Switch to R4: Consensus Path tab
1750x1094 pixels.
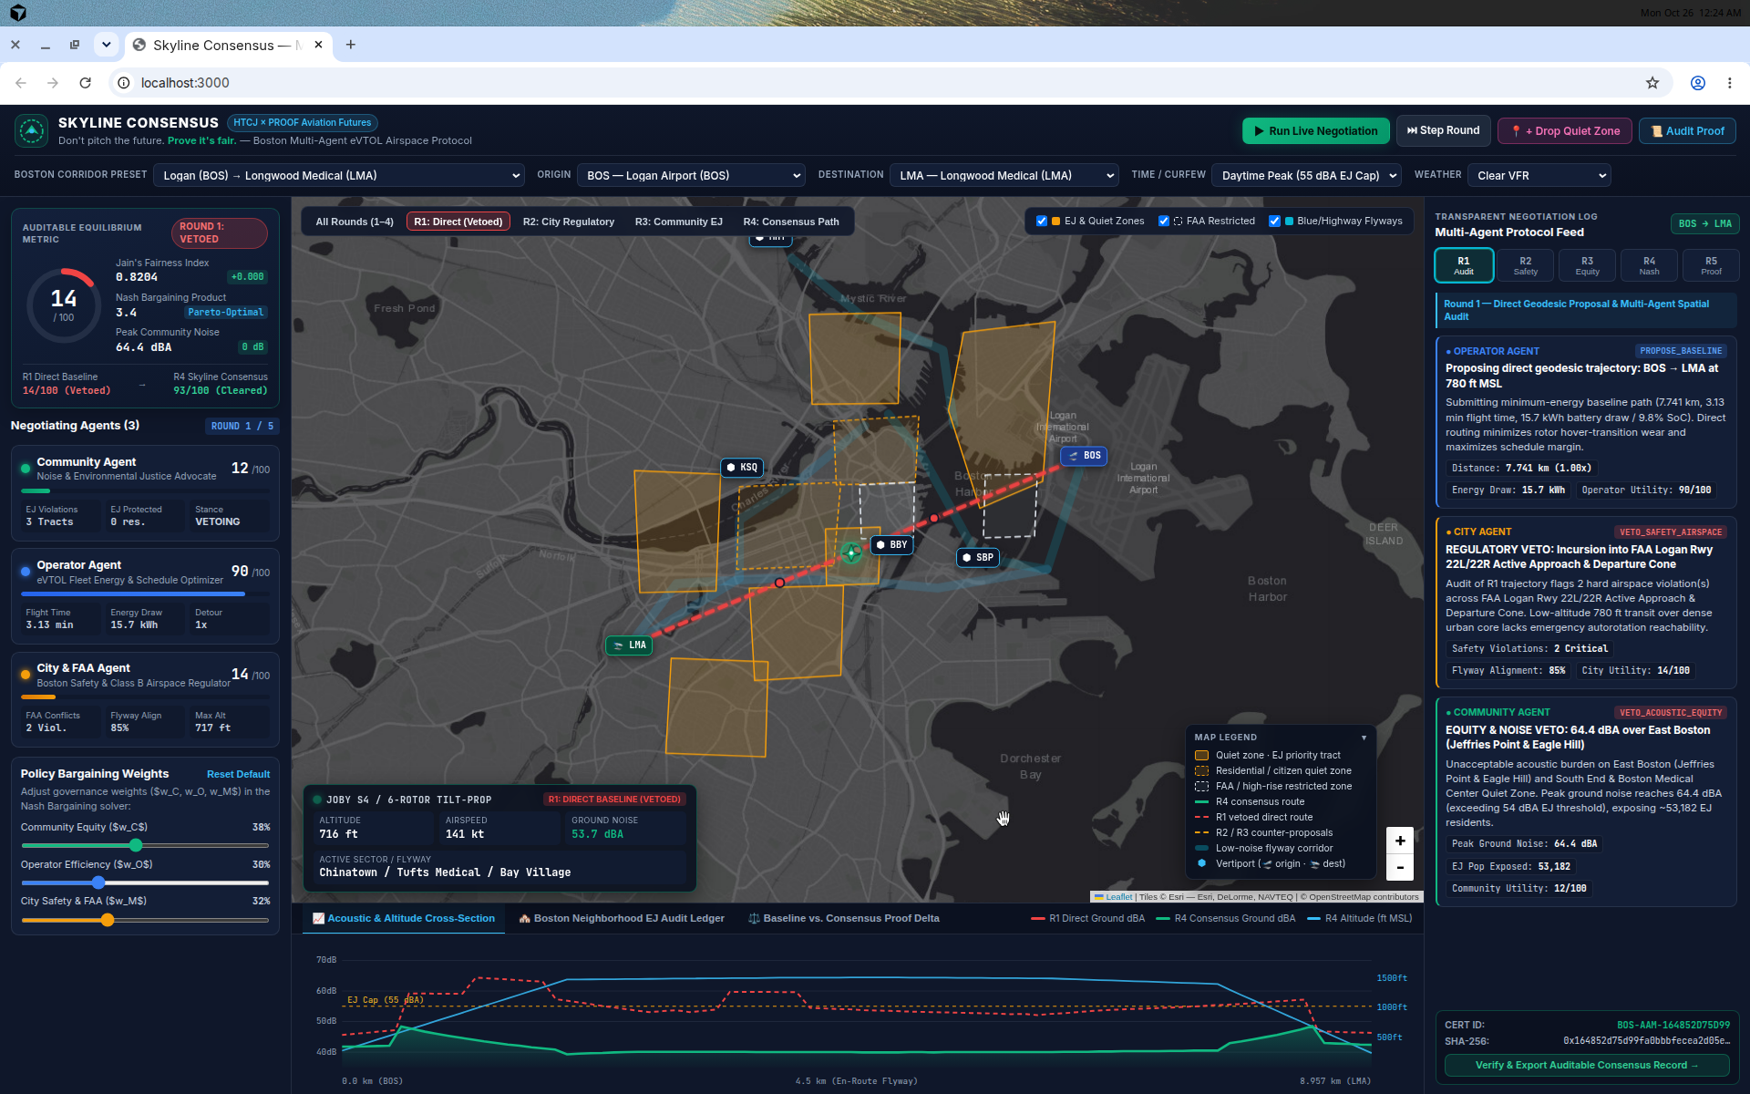click(x=791, y=222)
